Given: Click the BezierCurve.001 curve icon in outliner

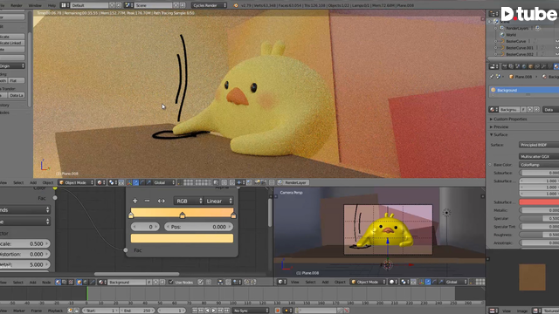Looking at the screenshot, I should tap(503, 48).
